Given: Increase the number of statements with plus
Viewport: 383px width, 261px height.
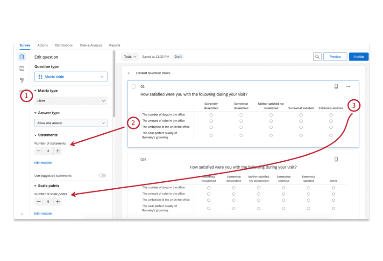Looking at the screenshot, I should (57, 151).
